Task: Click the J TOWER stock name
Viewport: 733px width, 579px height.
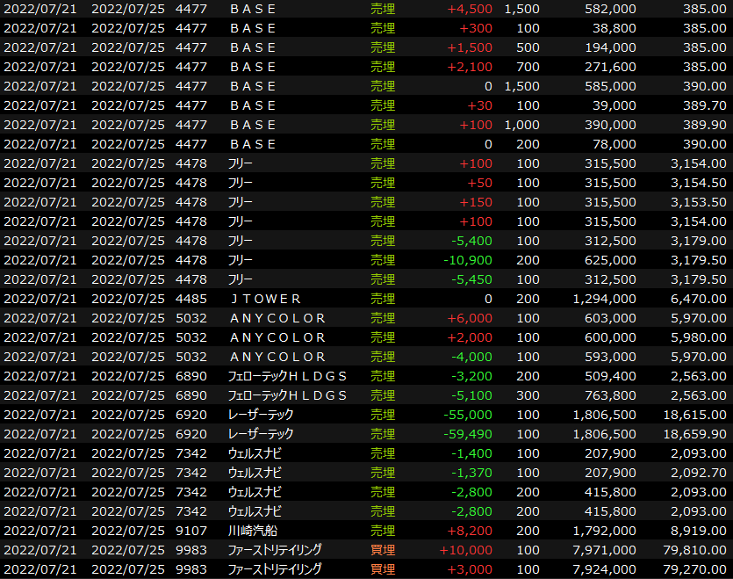Action: (x=264, y=299)
